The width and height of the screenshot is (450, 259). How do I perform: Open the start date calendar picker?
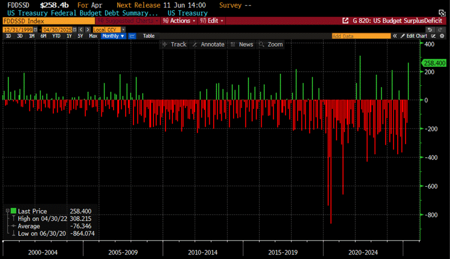35,29
